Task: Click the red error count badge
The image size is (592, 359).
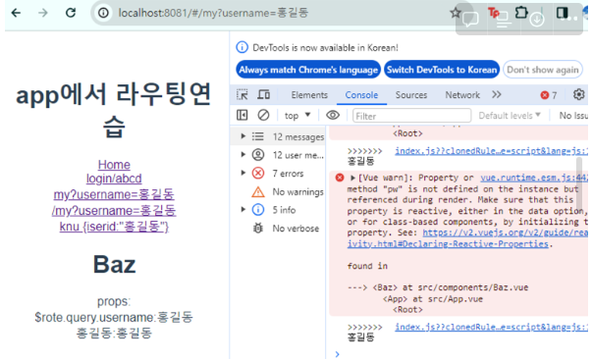Action: click(549, 95)
